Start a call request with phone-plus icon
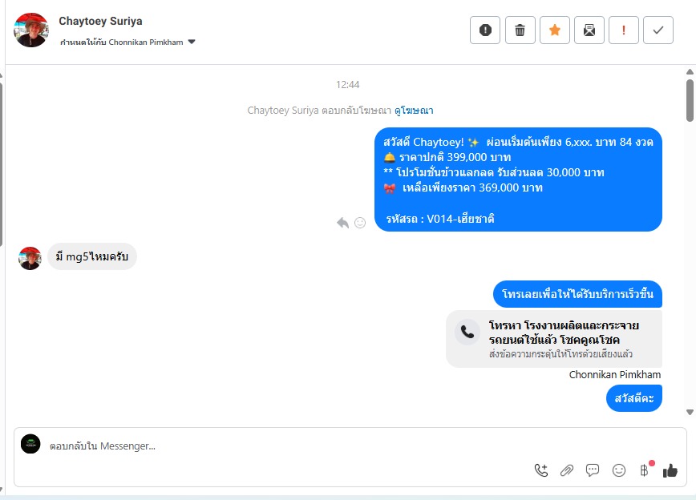 (x=541, y=470)
